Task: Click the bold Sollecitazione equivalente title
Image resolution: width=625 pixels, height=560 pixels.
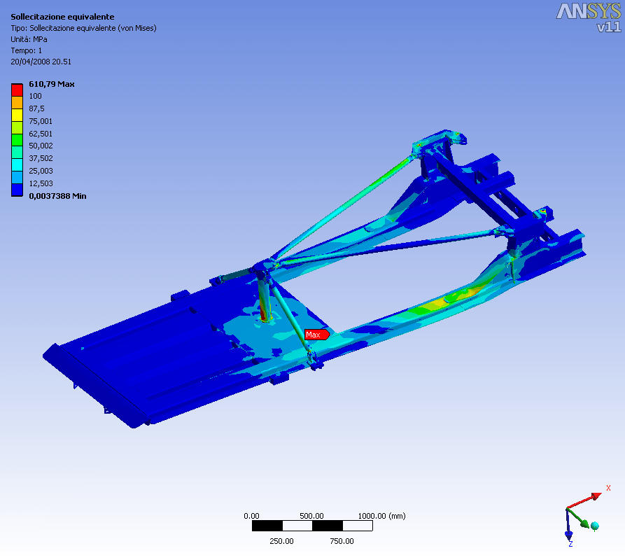Action: 62,17
